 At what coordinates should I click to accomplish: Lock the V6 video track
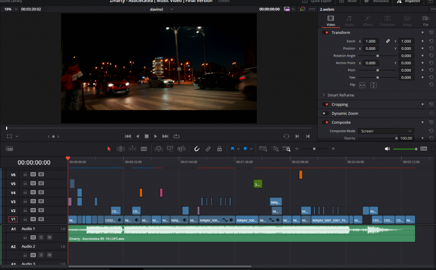[25, 174]
